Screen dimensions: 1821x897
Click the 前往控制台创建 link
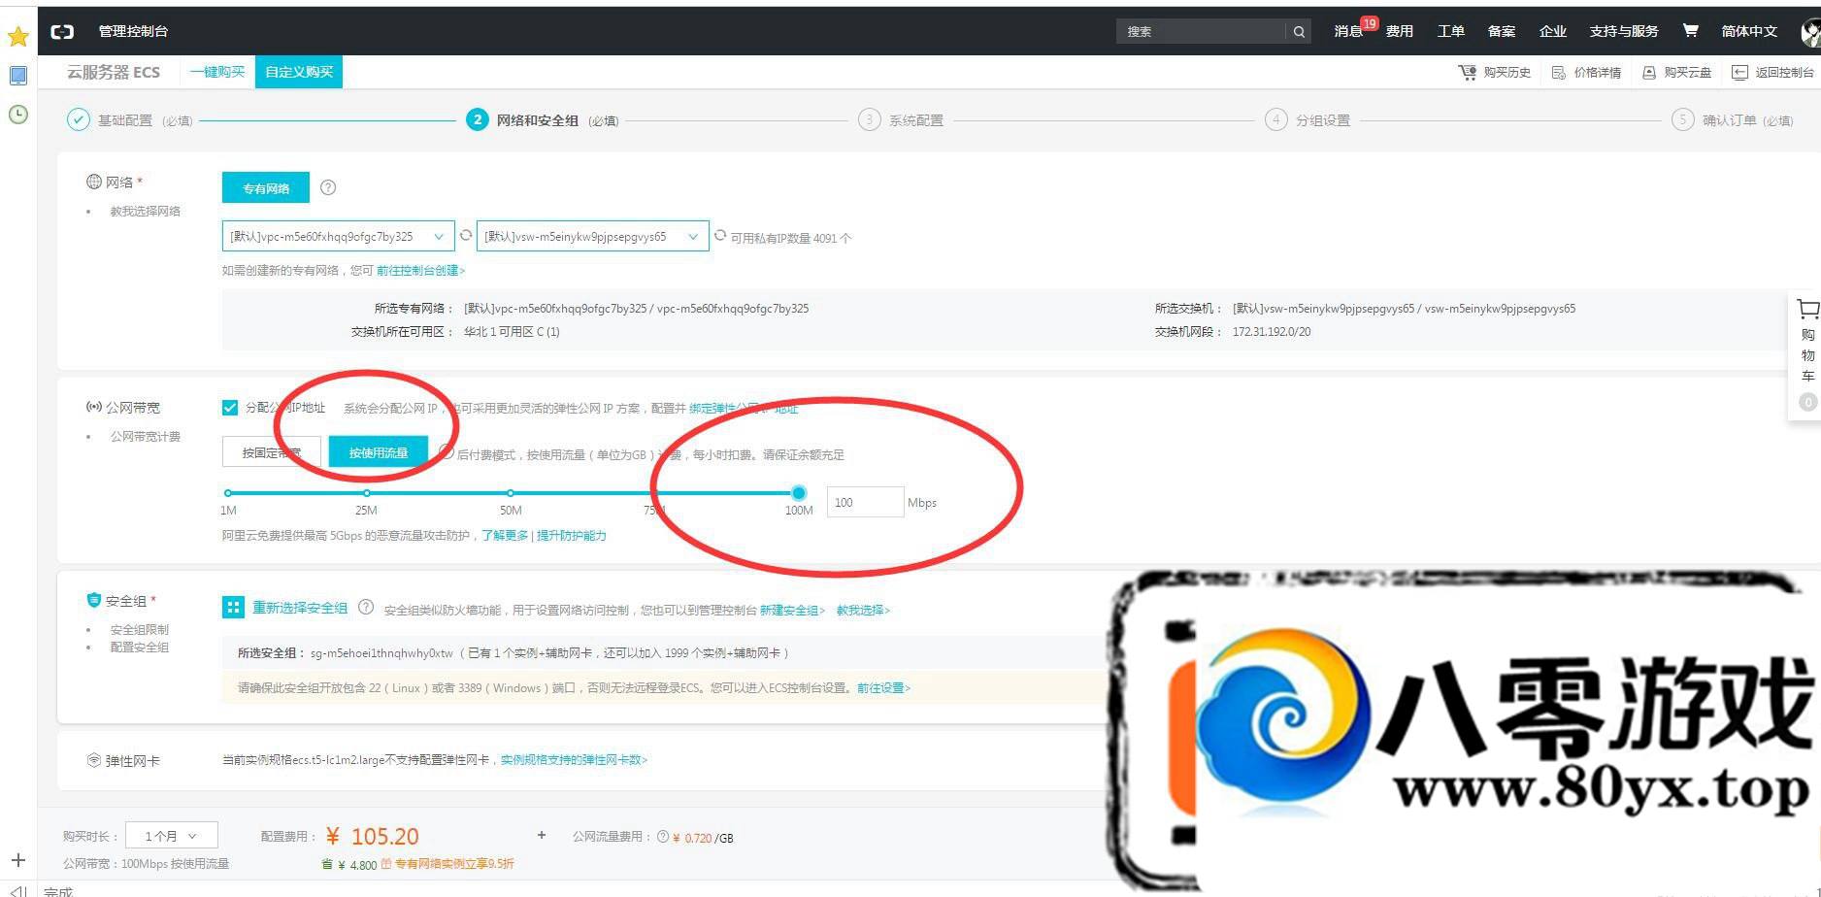[x=420, y=271]
